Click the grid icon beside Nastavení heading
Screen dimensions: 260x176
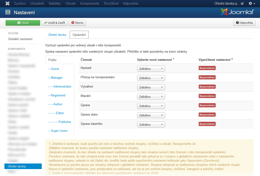click(7, 13)
